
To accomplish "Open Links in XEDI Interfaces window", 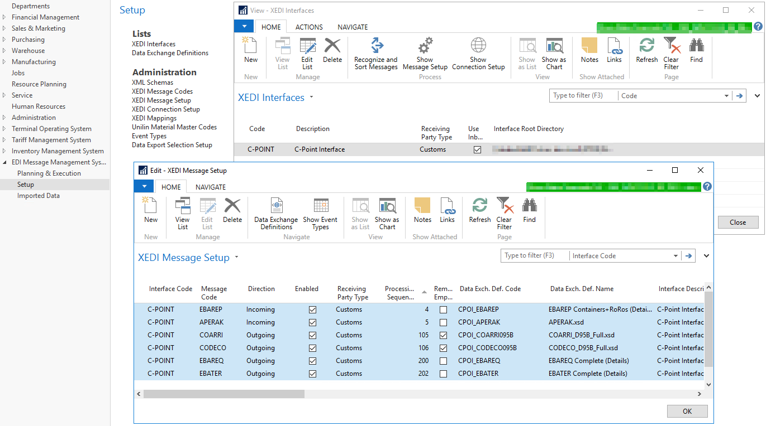I will click(614, 50).
